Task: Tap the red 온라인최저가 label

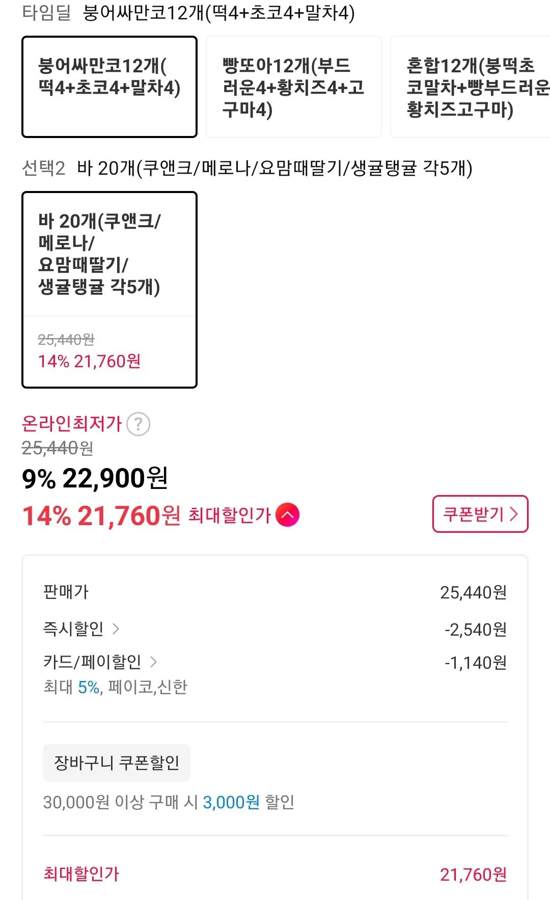Action: pyautogui.click(x=72, y=423)
